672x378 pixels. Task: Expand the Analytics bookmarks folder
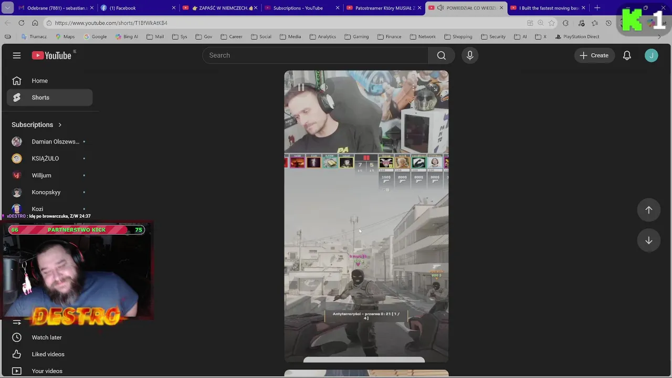tap(323, 37)
